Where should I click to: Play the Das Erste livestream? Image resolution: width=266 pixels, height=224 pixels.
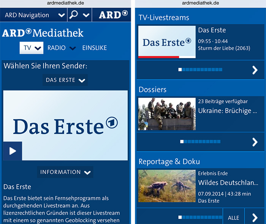(x=13, y=151)
